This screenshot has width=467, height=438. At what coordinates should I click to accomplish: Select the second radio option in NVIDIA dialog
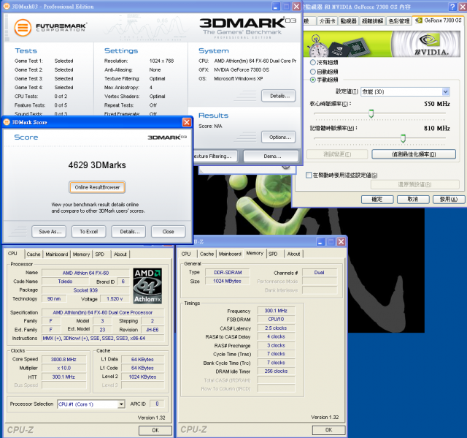pyautogui.click(x=313, y=72)
